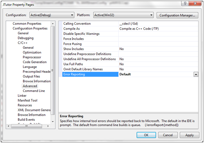Expand the Error Reporting value dropdown arrow
The image size is (204, 143).
coord(196,74)
